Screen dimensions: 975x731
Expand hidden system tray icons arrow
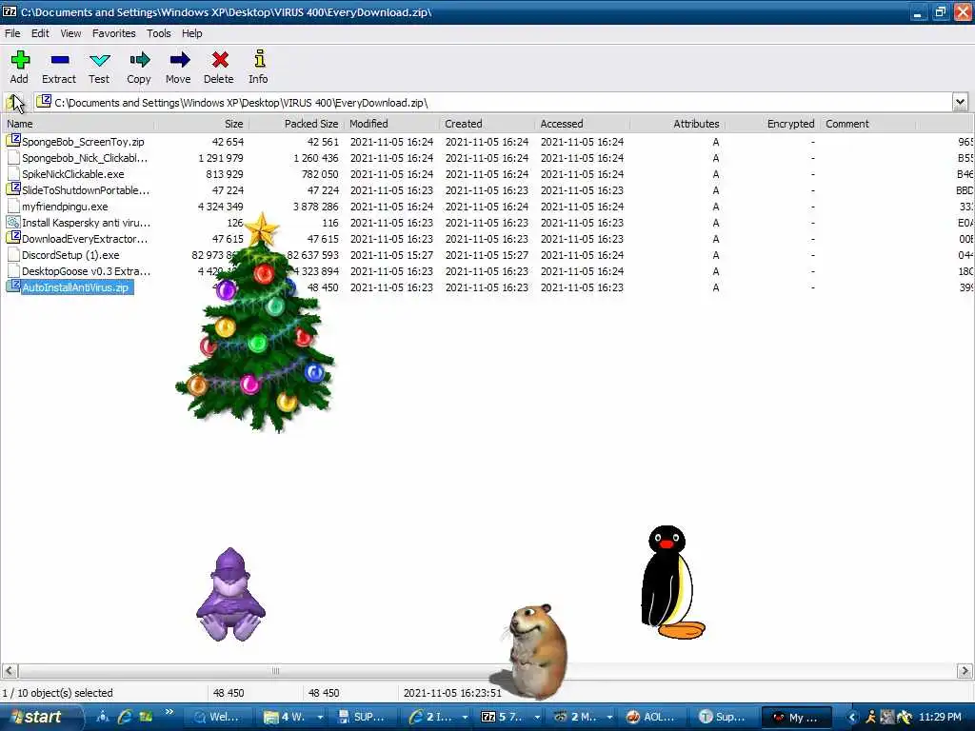(852, 717)
